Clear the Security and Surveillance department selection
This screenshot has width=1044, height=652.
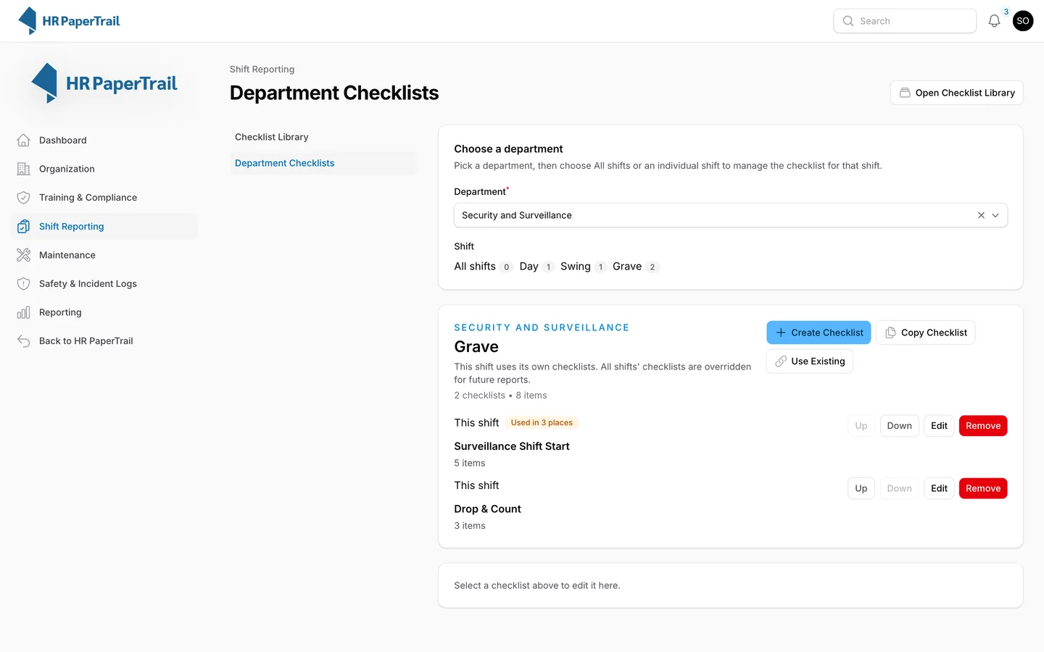[981, 215]
